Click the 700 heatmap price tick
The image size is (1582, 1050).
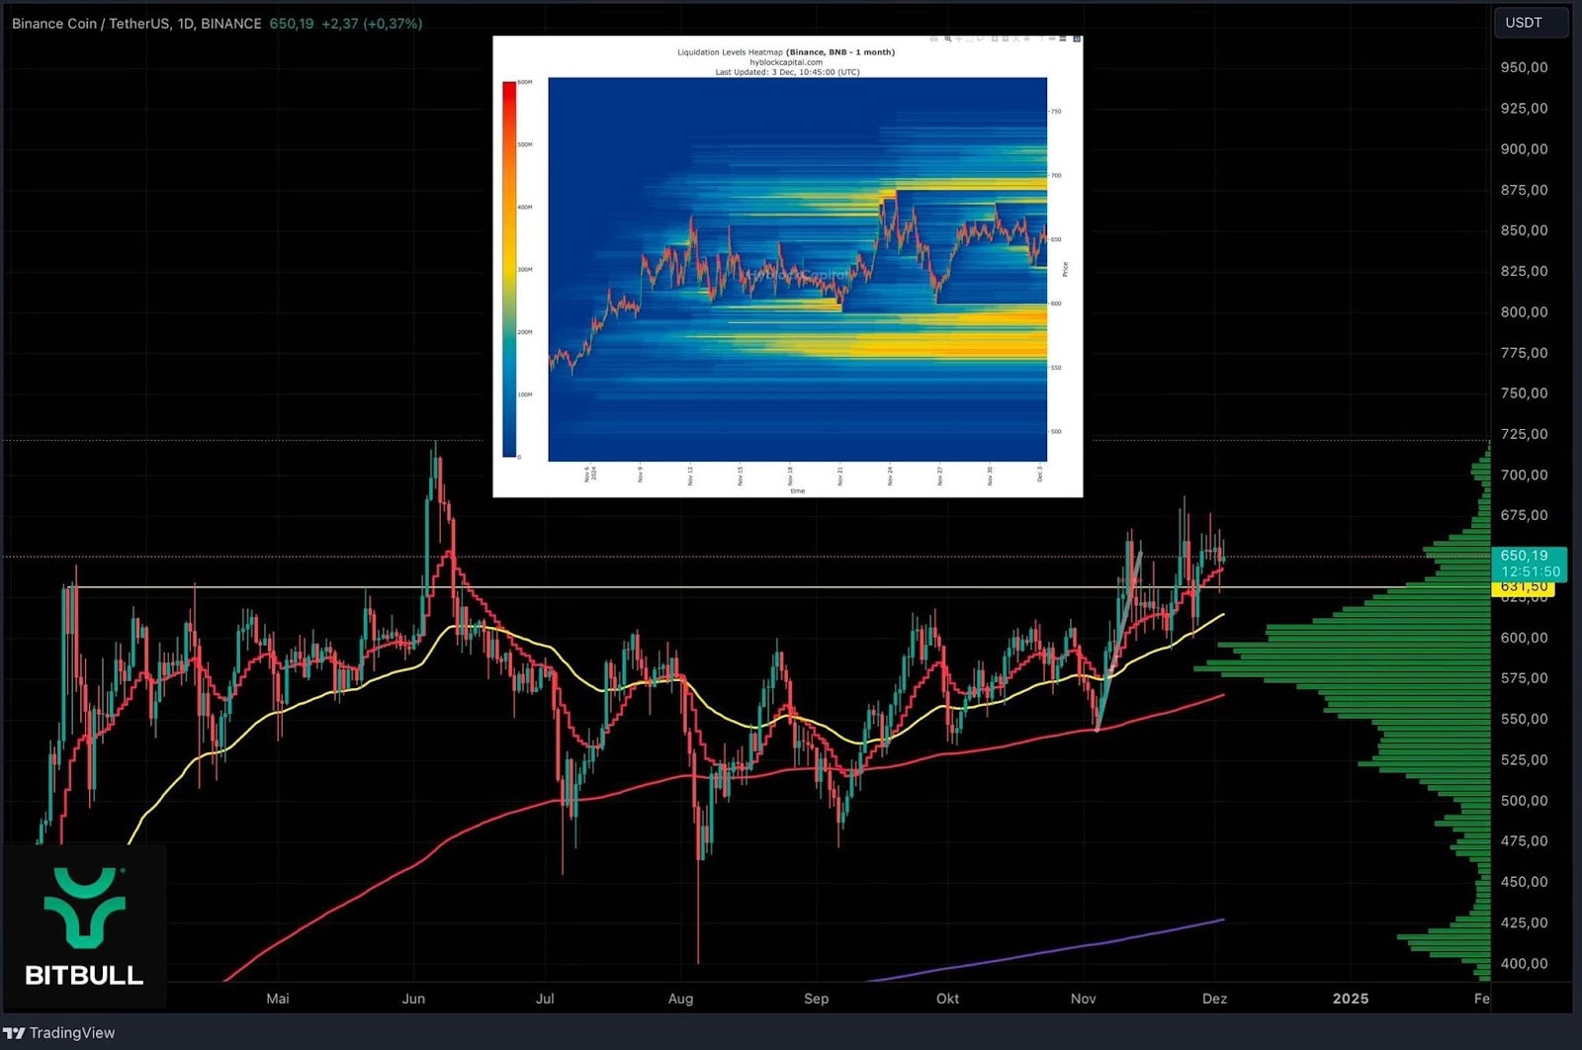point(1056,175)
